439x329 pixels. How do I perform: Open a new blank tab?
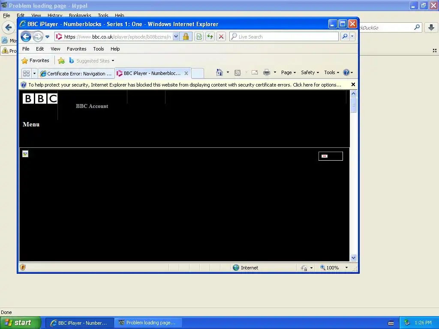click(x=198, y=73)
